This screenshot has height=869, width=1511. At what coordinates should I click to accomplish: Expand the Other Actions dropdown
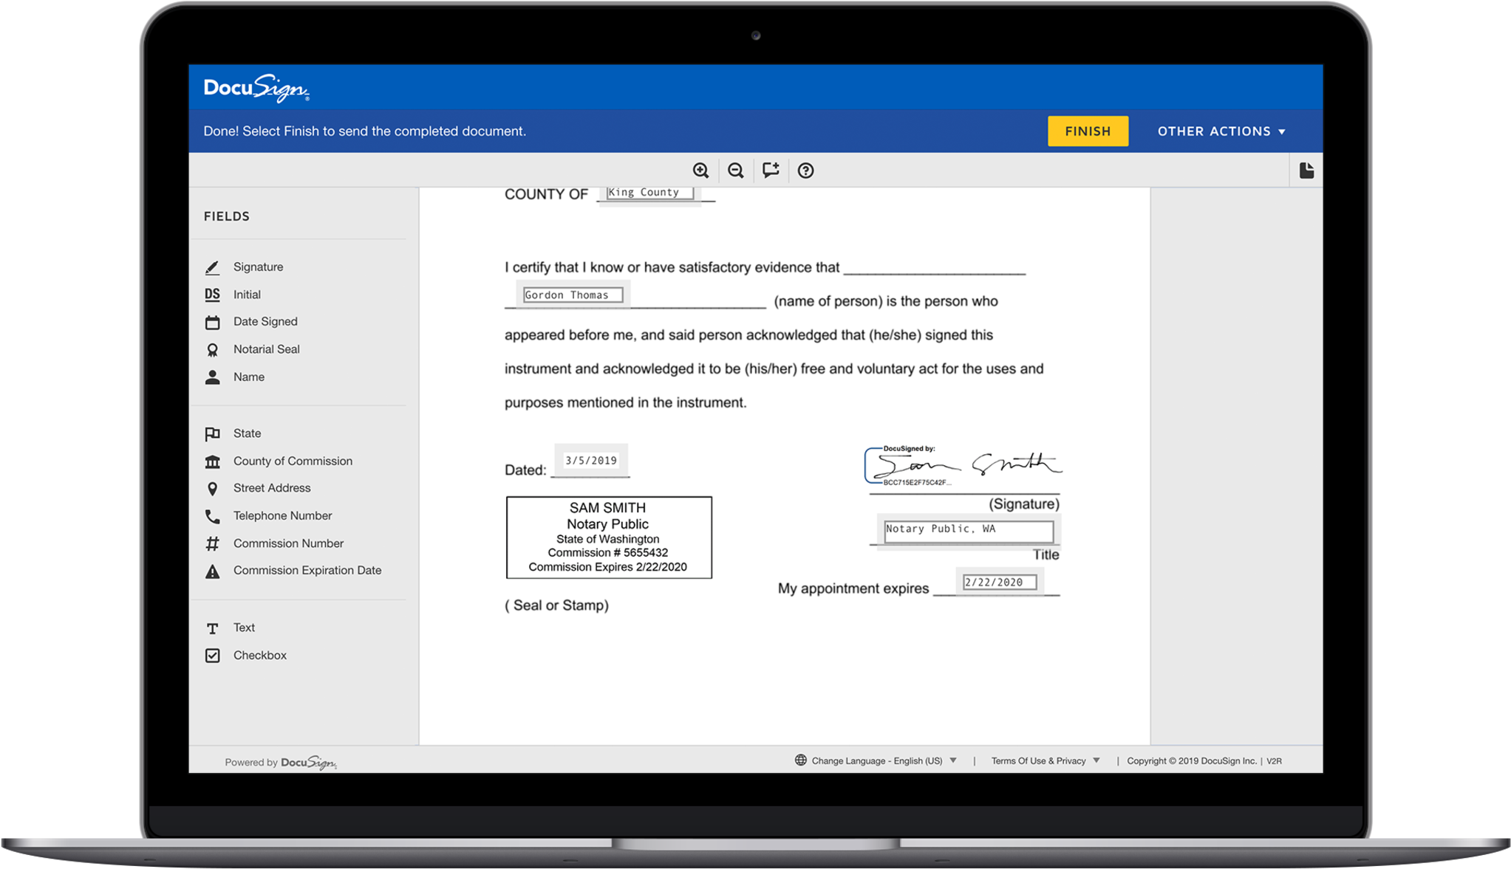tap(1221, 131)
